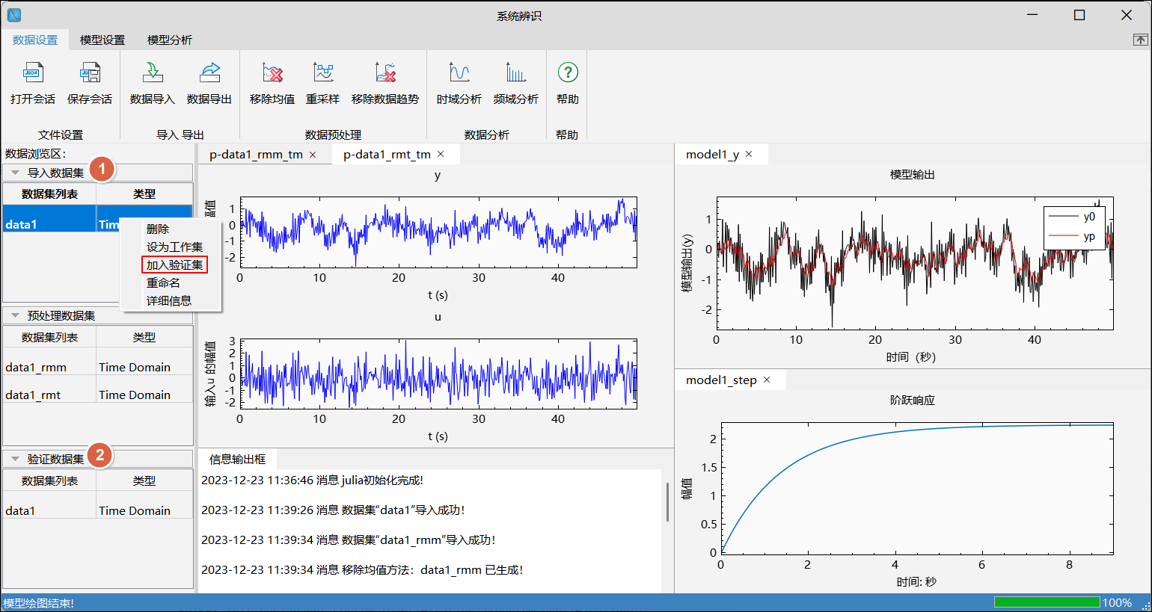Collapse the 导入数据集 section
Viewport: 1152px width, 612px height.
tap(15, 173)
